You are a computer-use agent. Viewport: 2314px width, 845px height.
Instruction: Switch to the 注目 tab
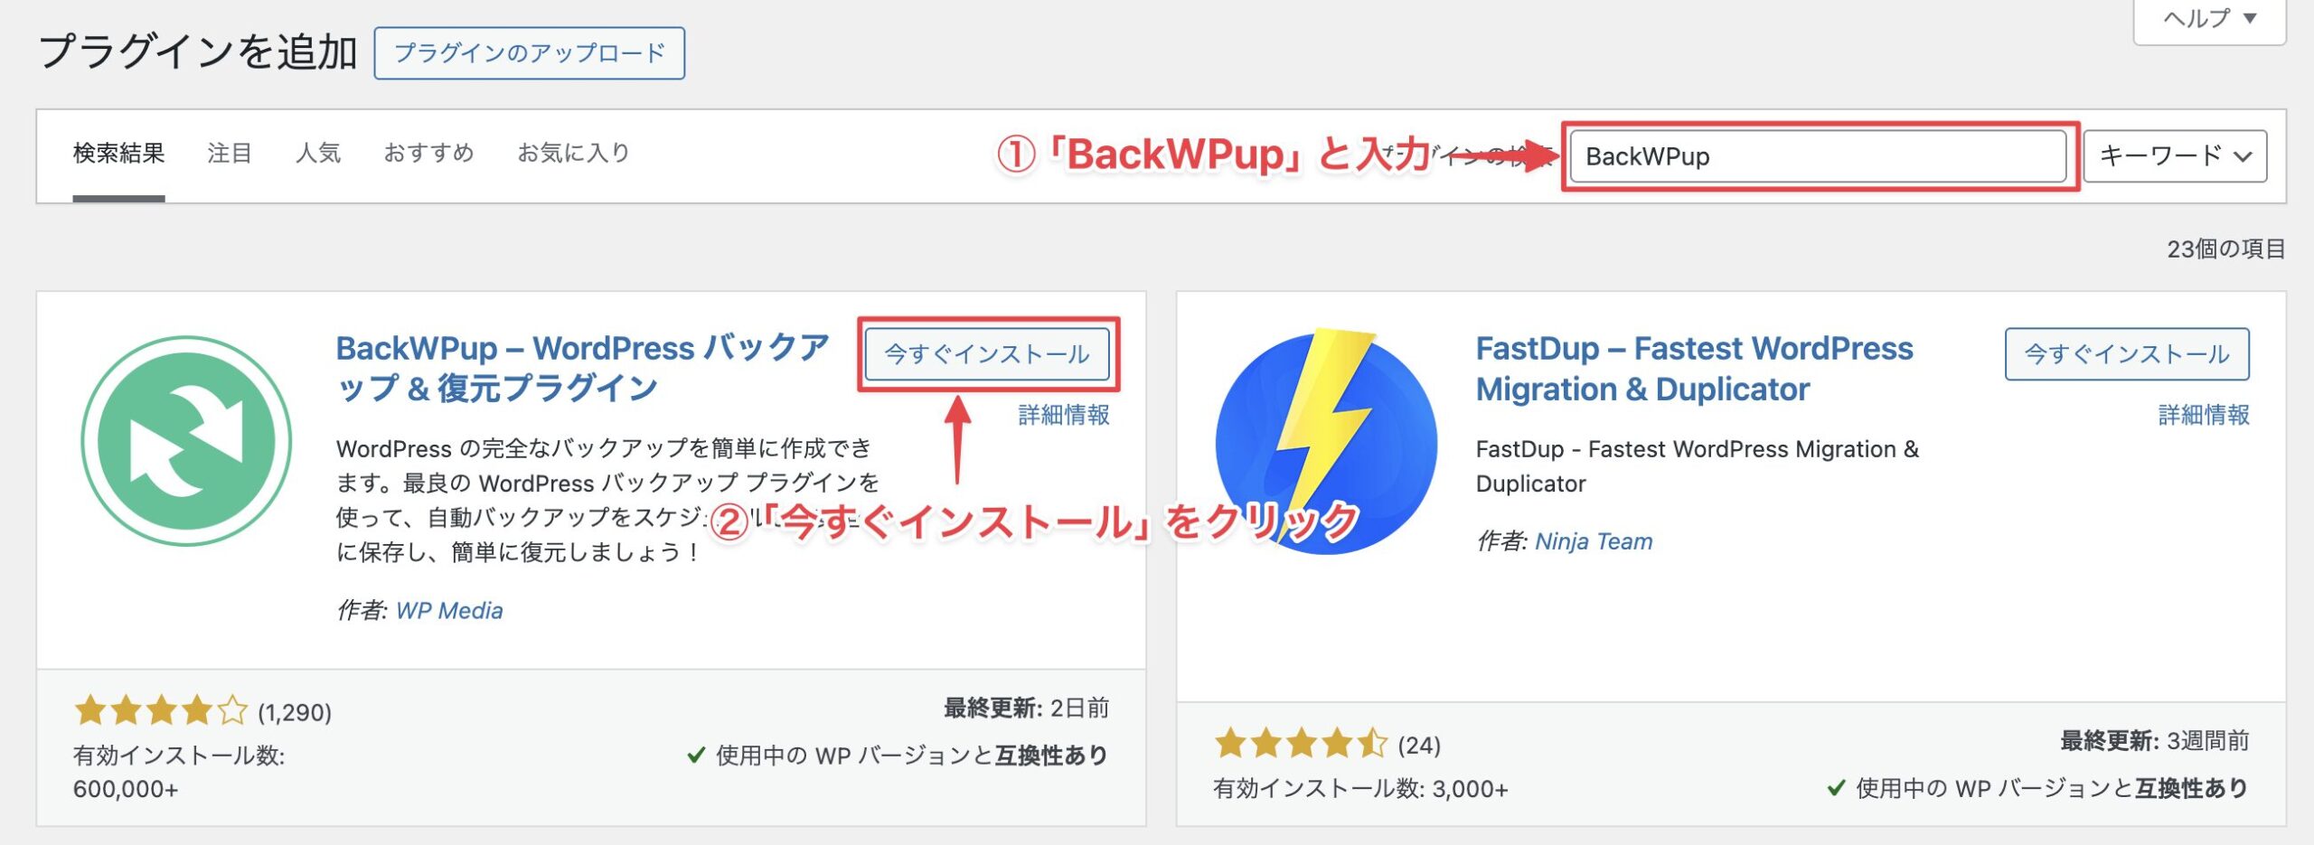pyautogui.click(x=230, y=154)
